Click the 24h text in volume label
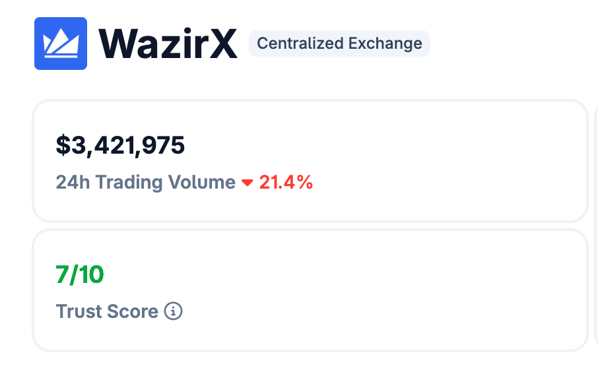Image resolution: width=598 pixels, height=368 pixels. click(x=73, y=183)
